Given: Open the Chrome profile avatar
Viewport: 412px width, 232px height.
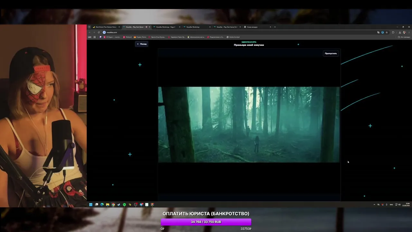Looking at the screenshot, I should (x=405, y=32).
